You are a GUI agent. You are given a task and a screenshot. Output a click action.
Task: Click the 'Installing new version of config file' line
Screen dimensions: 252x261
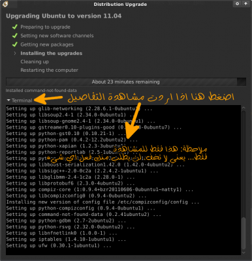(x=102, y=202)
